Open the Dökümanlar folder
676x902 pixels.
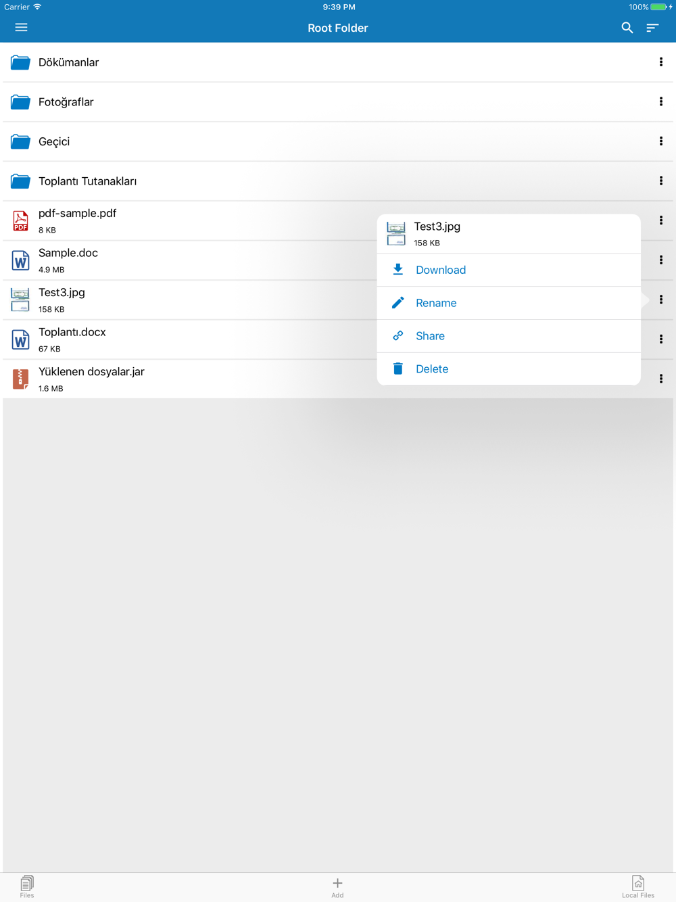338,62
